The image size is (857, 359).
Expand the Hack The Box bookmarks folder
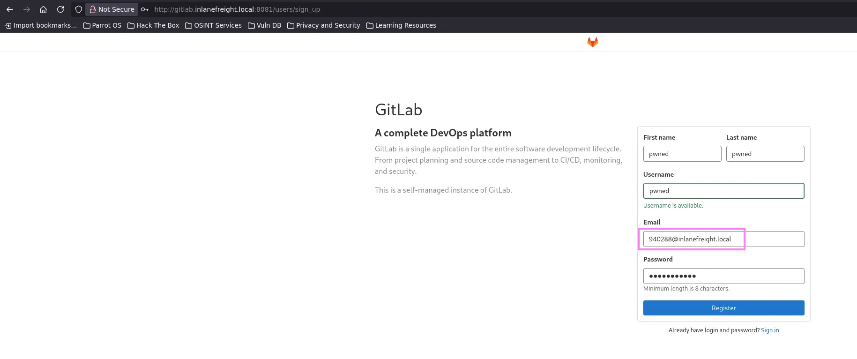(153, 25)
